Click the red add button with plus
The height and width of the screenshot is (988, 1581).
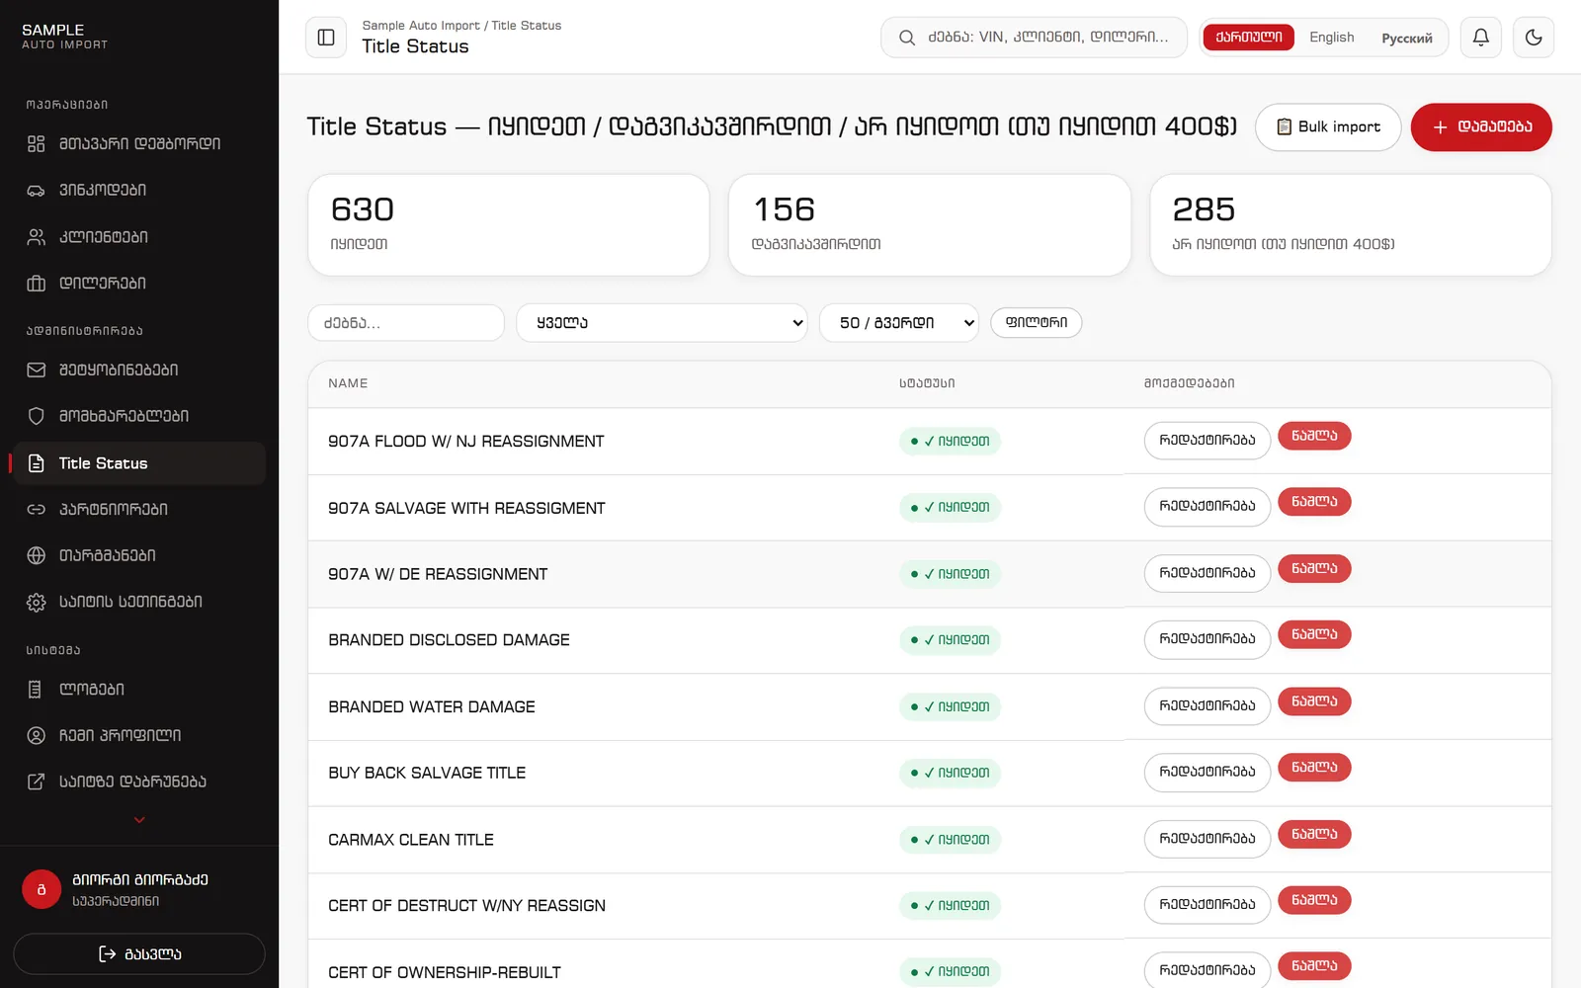pos(1481,127)
